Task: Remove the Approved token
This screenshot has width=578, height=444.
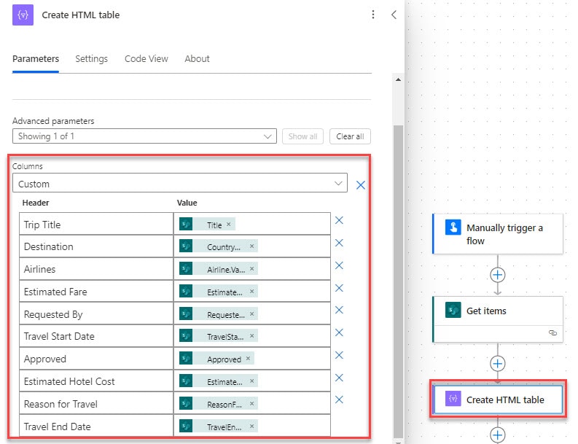Action: point(248,359)
